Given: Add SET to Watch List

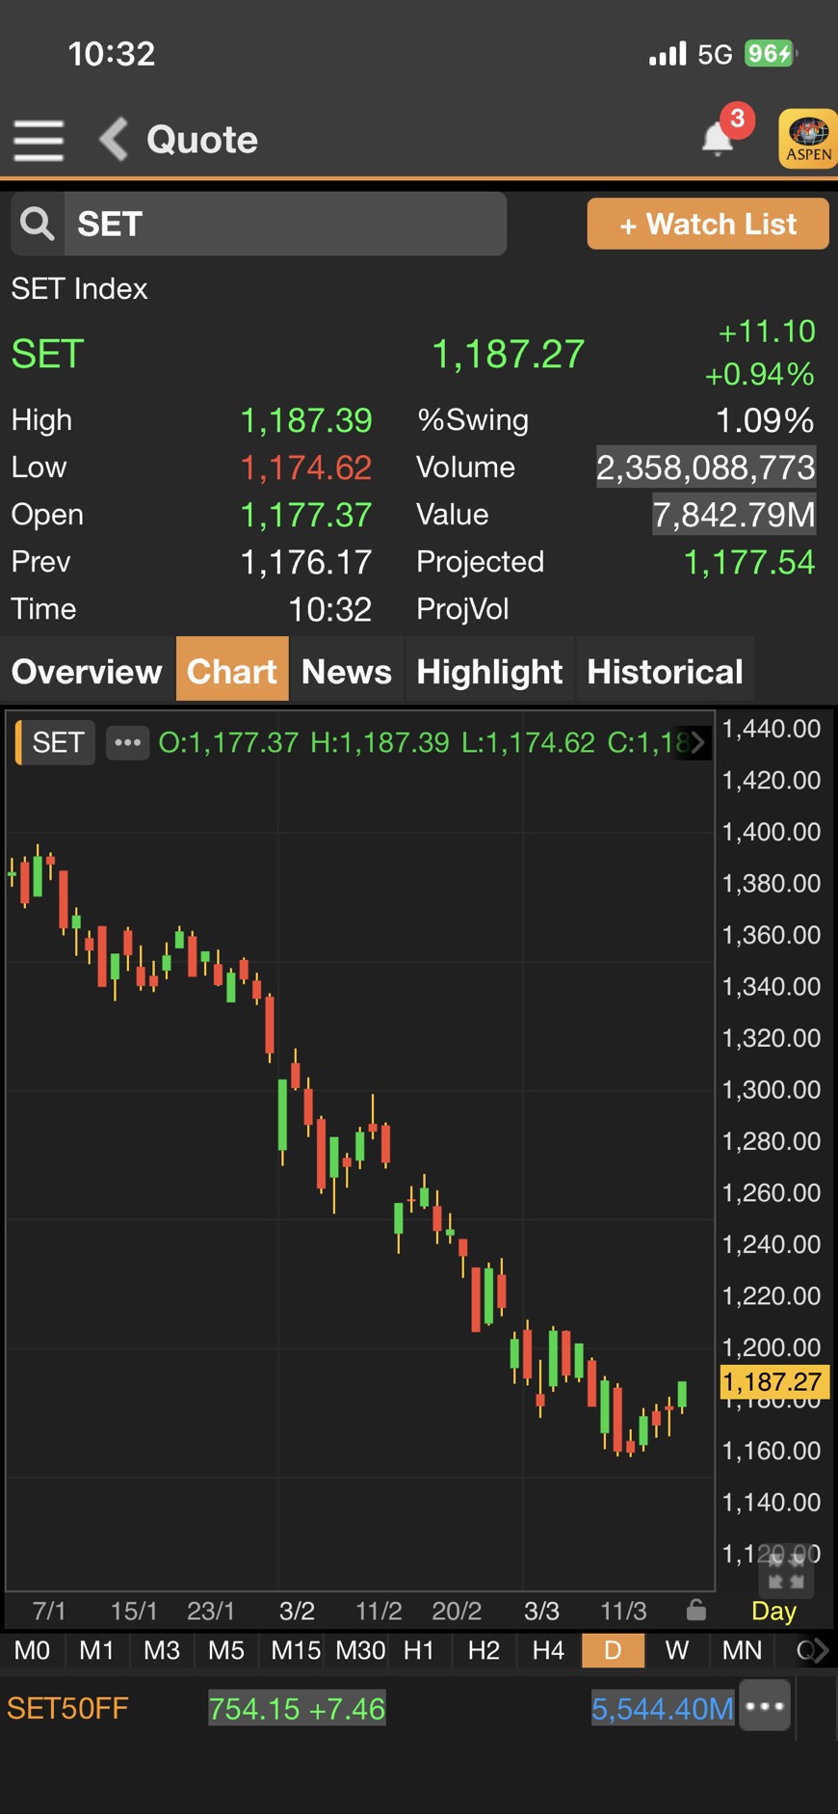Looking at the screenshot, I should (708, 224).
